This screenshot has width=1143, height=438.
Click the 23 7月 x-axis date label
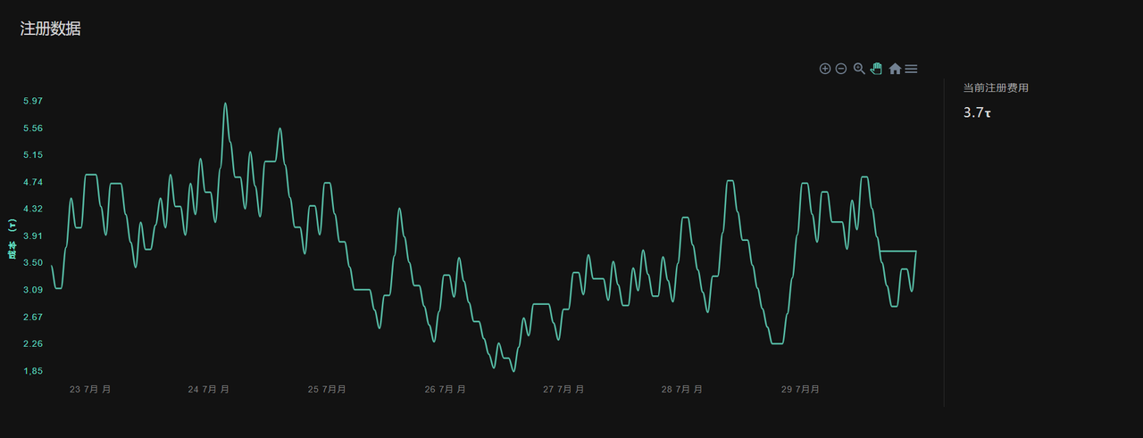(90, 390)
